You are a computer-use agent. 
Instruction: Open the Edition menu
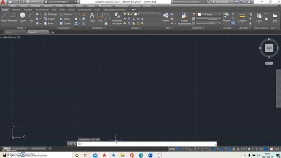pos(23,6)
